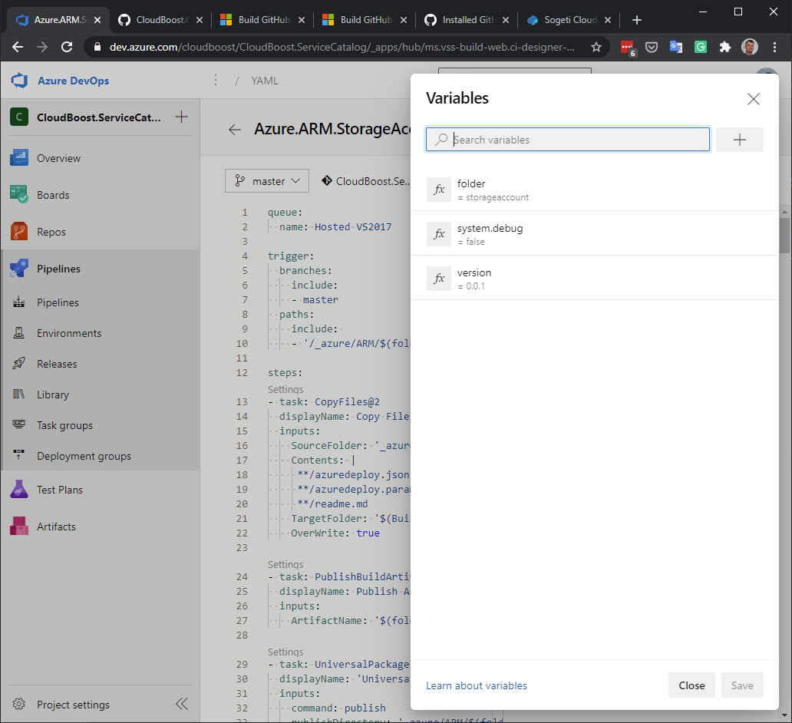Follow the Learn about variables link
The width and height of the screenshot is (792, 723).
pyautogui.click(x=477, y=685)
